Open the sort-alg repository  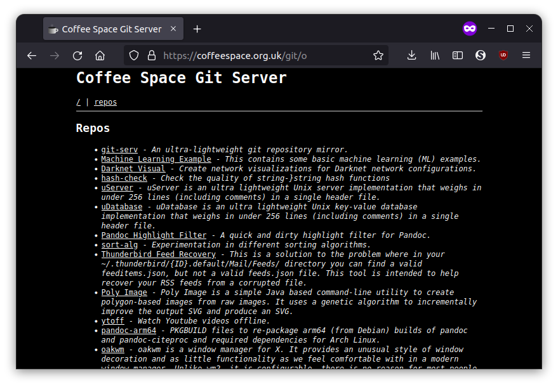pyautogui.click(x=119, y=245)
